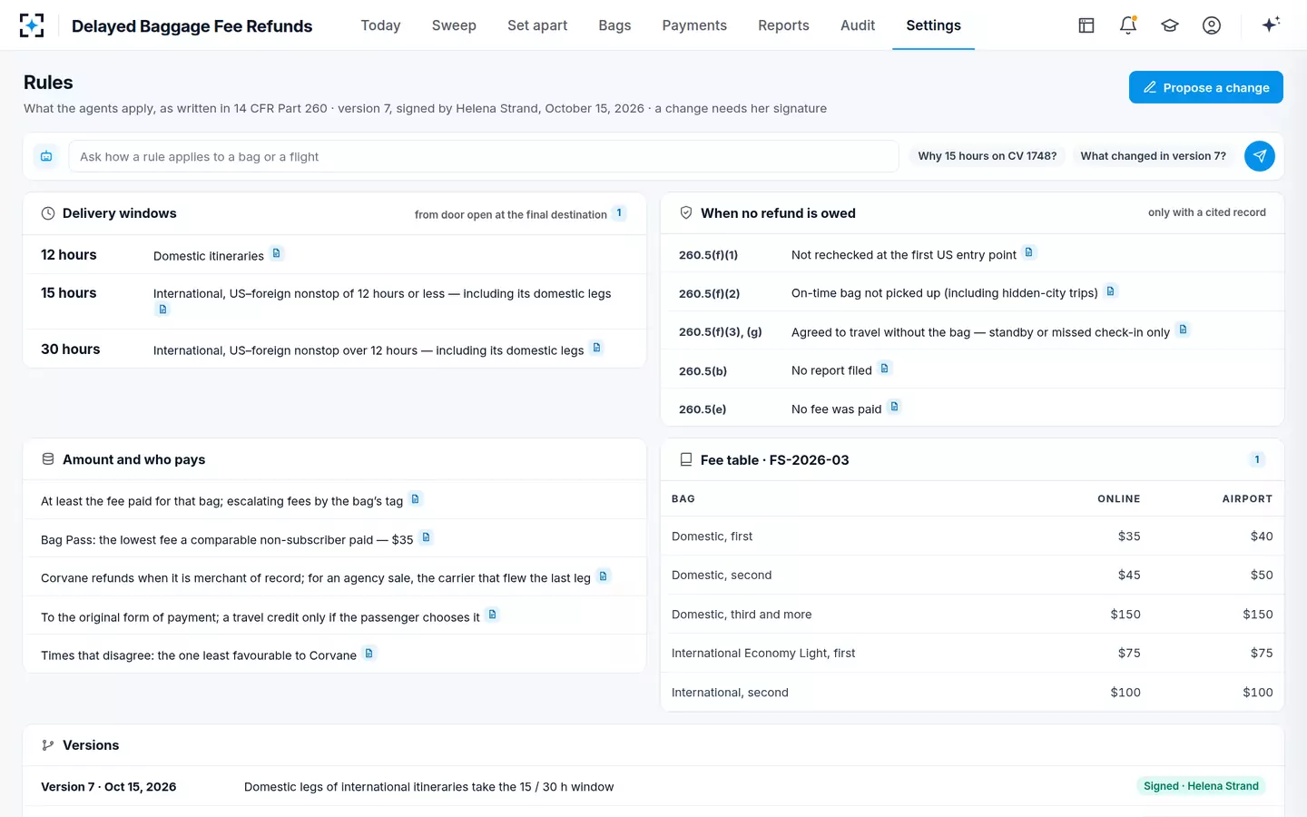The width and height of the screenshot is (1307, 817).
Task: Click the Delivery windows badge numbered 1
Action: pyautogui.click(x=619, y=213)
